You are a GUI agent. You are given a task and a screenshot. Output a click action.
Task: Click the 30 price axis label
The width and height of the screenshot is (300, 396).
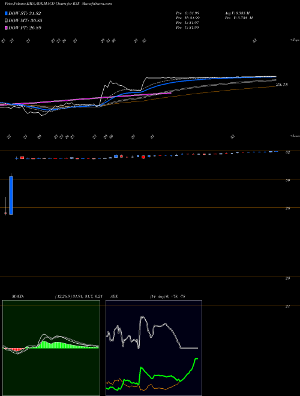pyautogui.click(x=287, y=181)
